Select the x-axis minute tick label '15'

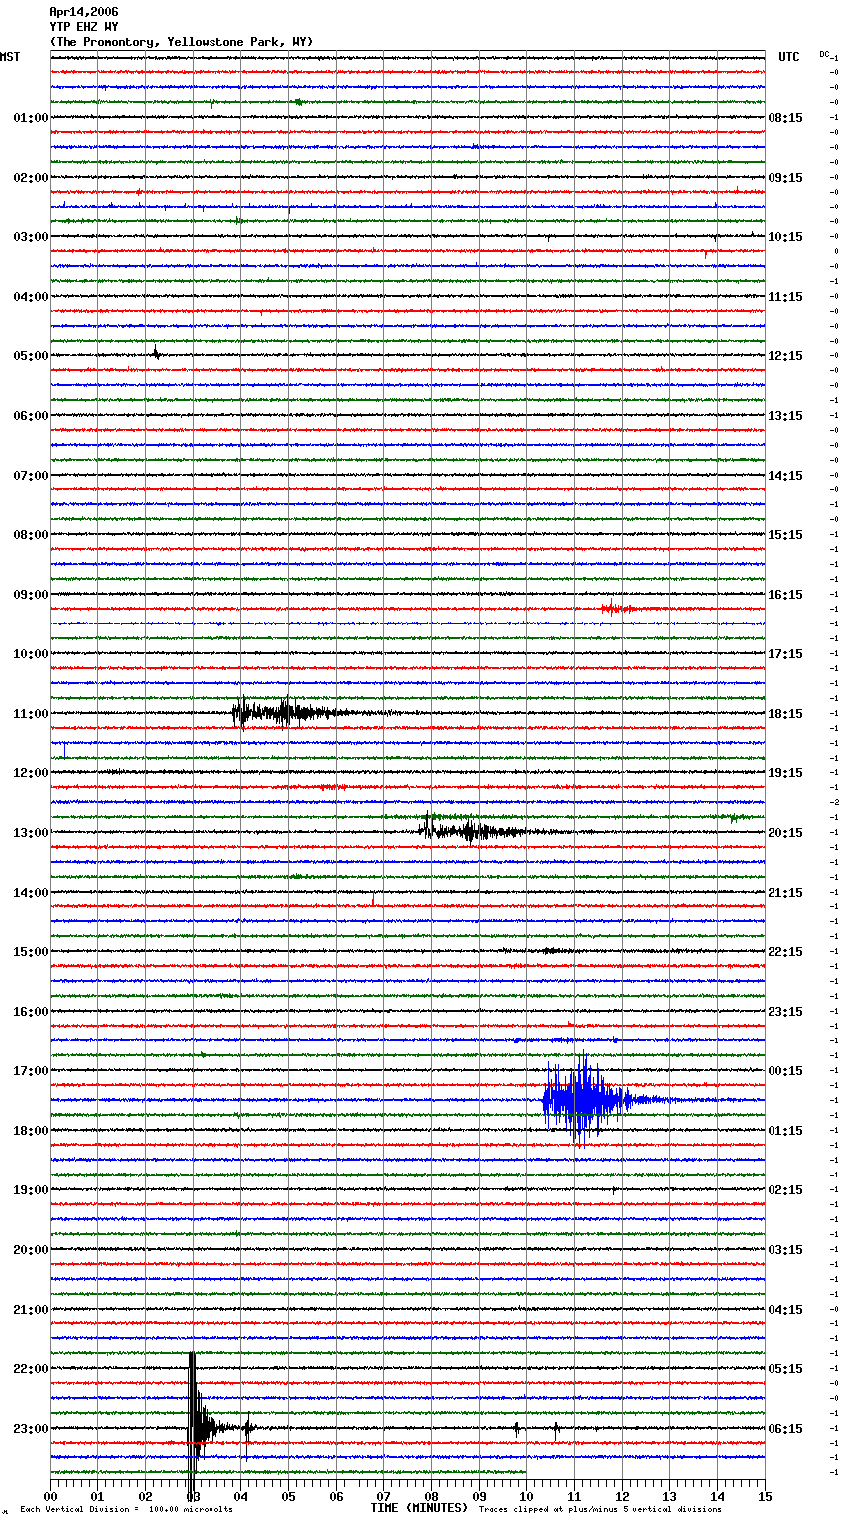click(764, 1496)
